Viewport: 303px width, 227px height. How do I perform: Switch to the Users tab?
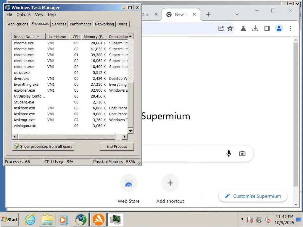[122, 24]
